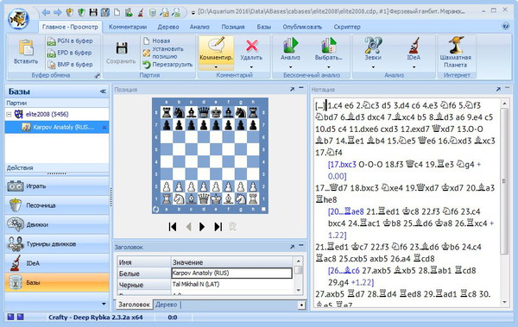This screenshot has width=518, height=327.
Task: Open the Песочница sidebar section
Action: (x=57, y=205)
